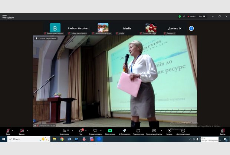The image size is (230, 155).
Task: Switch to Zoom app in taskbar
Action: [99, 139]
